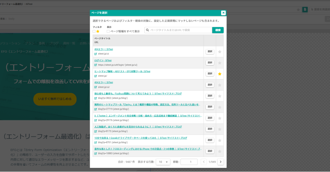
Task: Click 資料一覧 in background site nav
Action: point(69,43)
